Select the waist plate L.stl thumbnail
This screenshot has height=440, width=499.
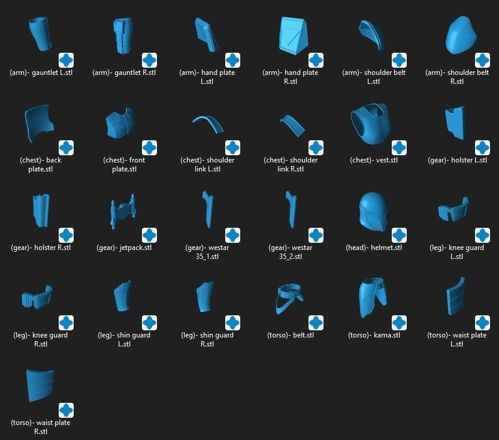[x=456, y=296]
